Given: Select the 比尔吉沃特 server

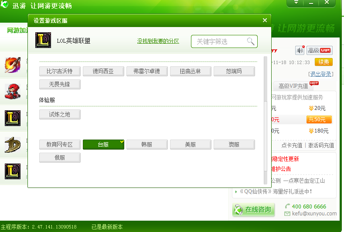Looking at the screenshot, I should tap(60, 72).
